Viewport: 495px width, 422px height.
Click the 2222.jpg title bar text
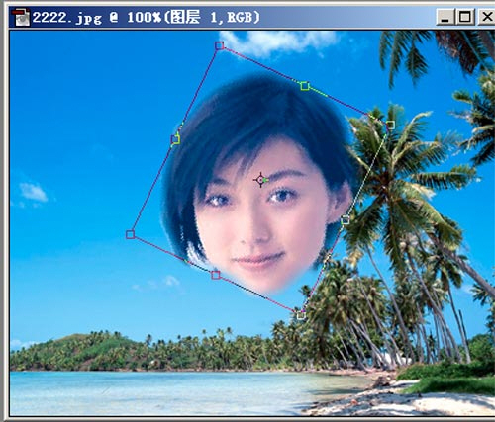tap(147, 17)
